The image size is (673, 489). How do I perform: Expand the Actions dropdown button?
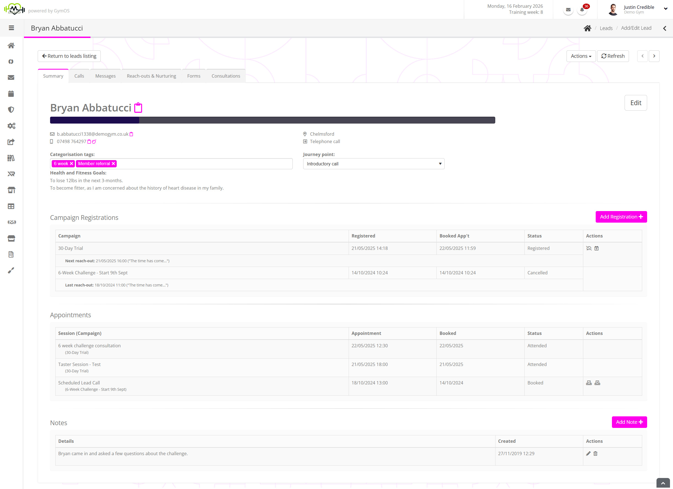pos(581,56)
